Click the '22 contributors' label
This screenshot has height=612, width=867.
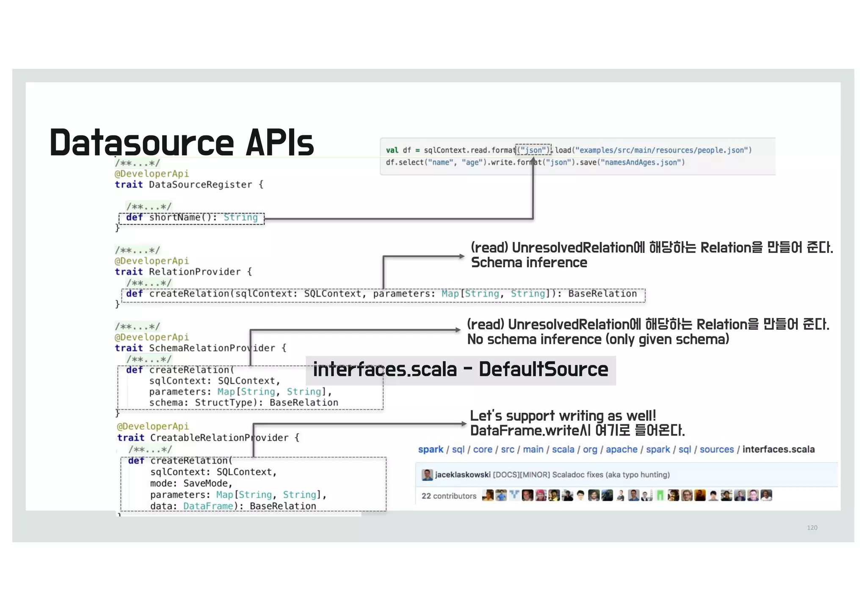449,496
